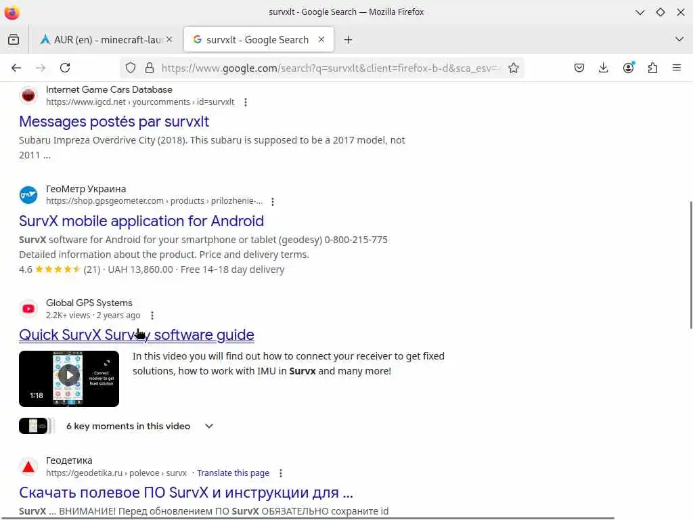The image size is (693, 520).
Task: Maximize the Firefox window
Action: (x=661, y=12)
